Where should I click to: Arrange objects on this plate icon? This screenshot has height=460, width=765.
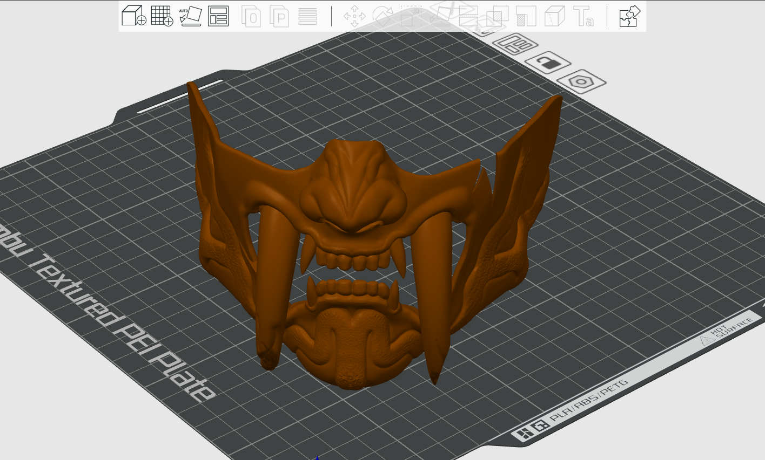click(x=515, y=44)
